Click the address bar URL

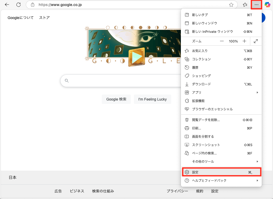pyautogui.click(x=60, y=5)
